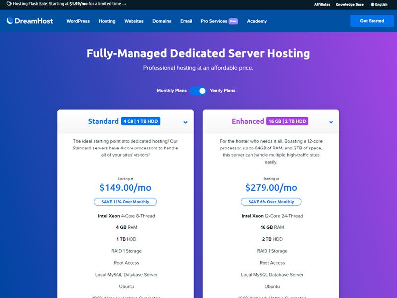This screenshot has height=298, width=397.
Task: Click Intel Xeon 4-Core 8-Thread text
Action: tap(127, 216)
